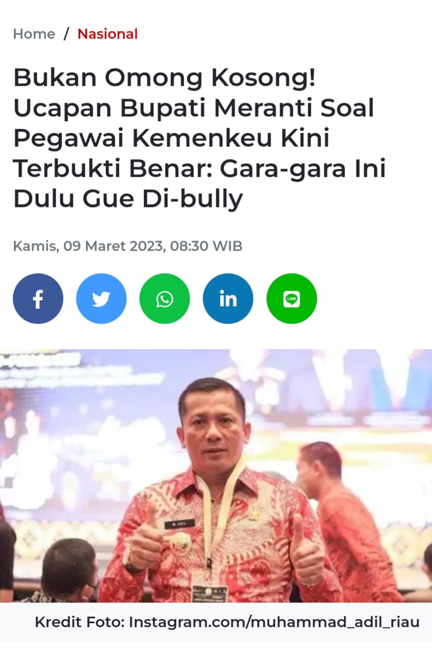Viewport: 432px width, 648px height.
Task: Click the publication date 'Kamis, 09 Maret 2023'
Action: [x=89, y=247]
